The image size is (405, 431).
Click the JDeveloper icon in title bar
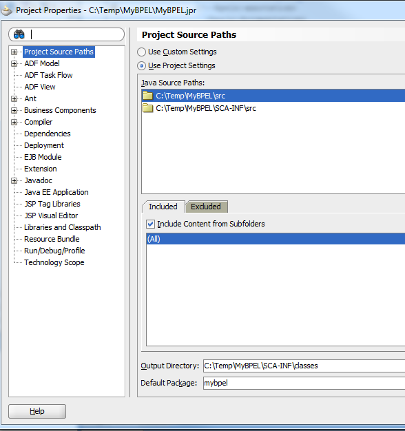pyautogui.click(x=7, y=11)
